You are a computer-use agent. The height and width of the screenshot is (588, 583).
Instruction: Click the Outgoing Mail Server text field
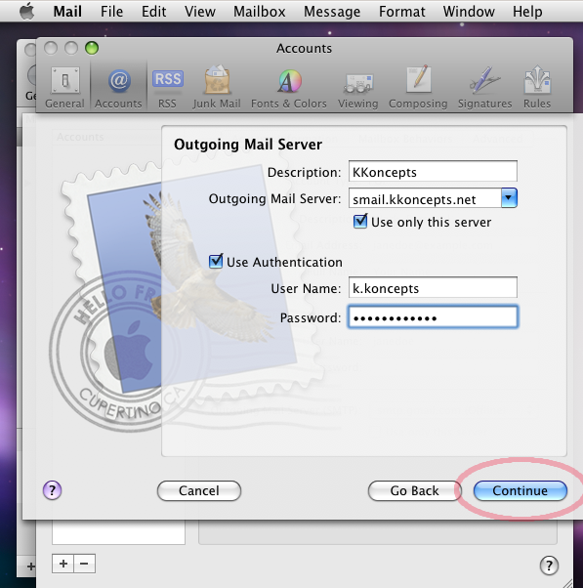click(x=425, y=198)
